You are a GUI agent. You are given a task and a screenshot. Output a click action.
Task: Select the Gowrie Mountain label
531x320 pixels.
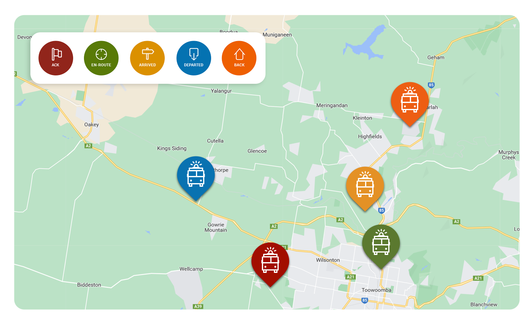[216, 227]
